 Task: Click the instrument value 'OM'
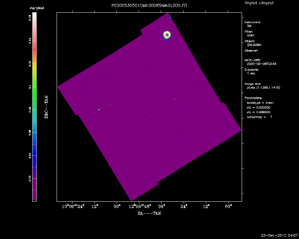pyautogui.click(x=249, y=26)
